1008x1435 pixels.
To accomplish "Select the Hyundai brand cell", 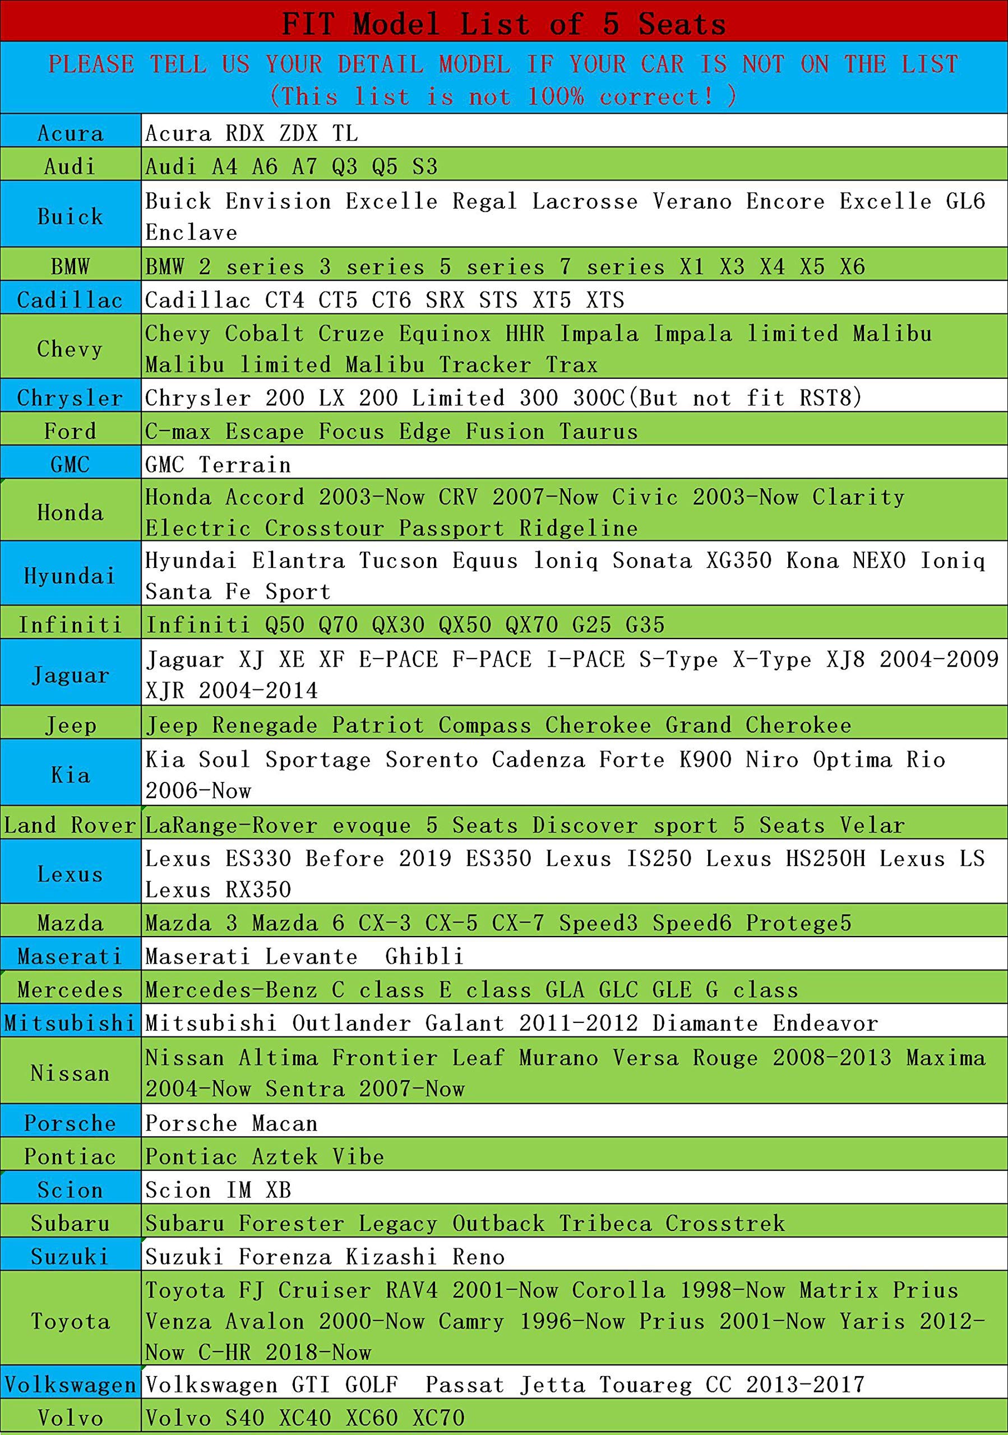I will 71,574.
